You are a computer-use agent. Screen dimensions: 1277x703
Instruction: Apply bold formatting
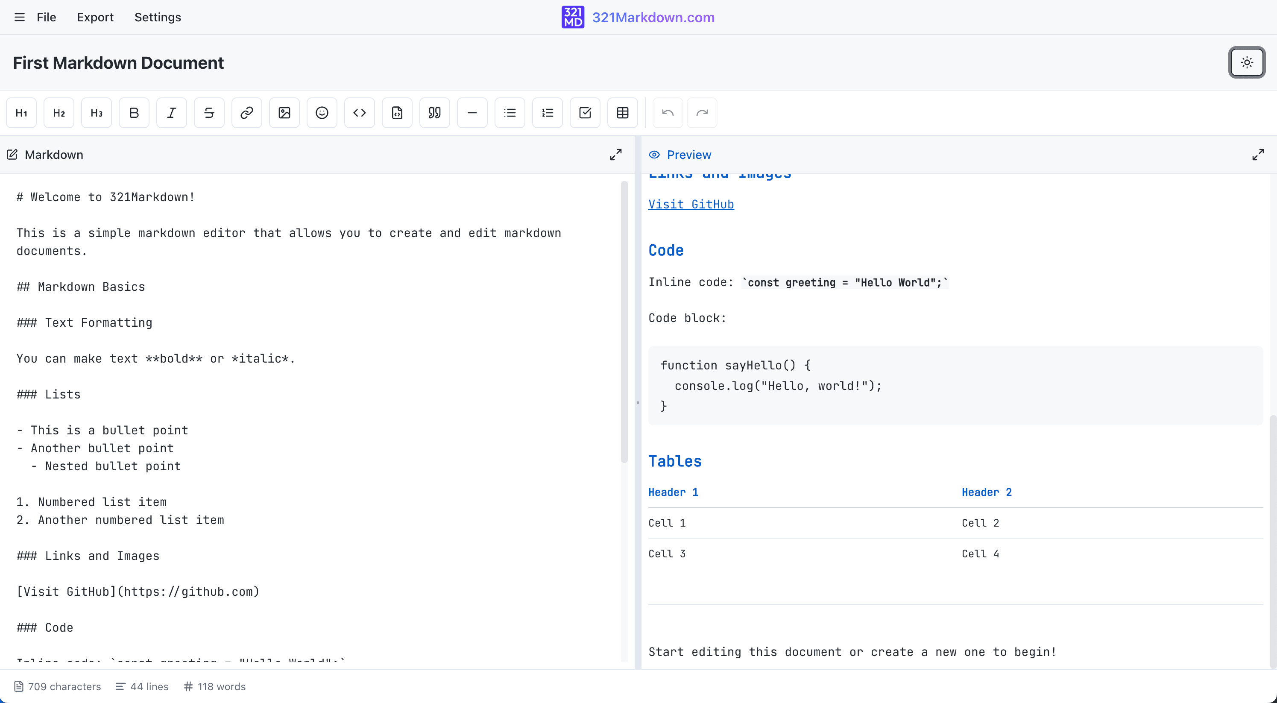click(134, 113)
